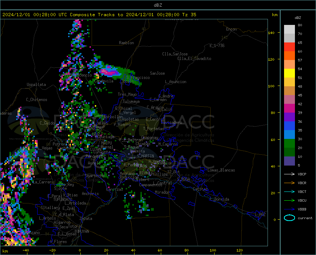The width and height of the screenshot is (316, 255).
Task: Select the magenta 39–42 dBZ swatch
Action: click(x=289, y=108)
